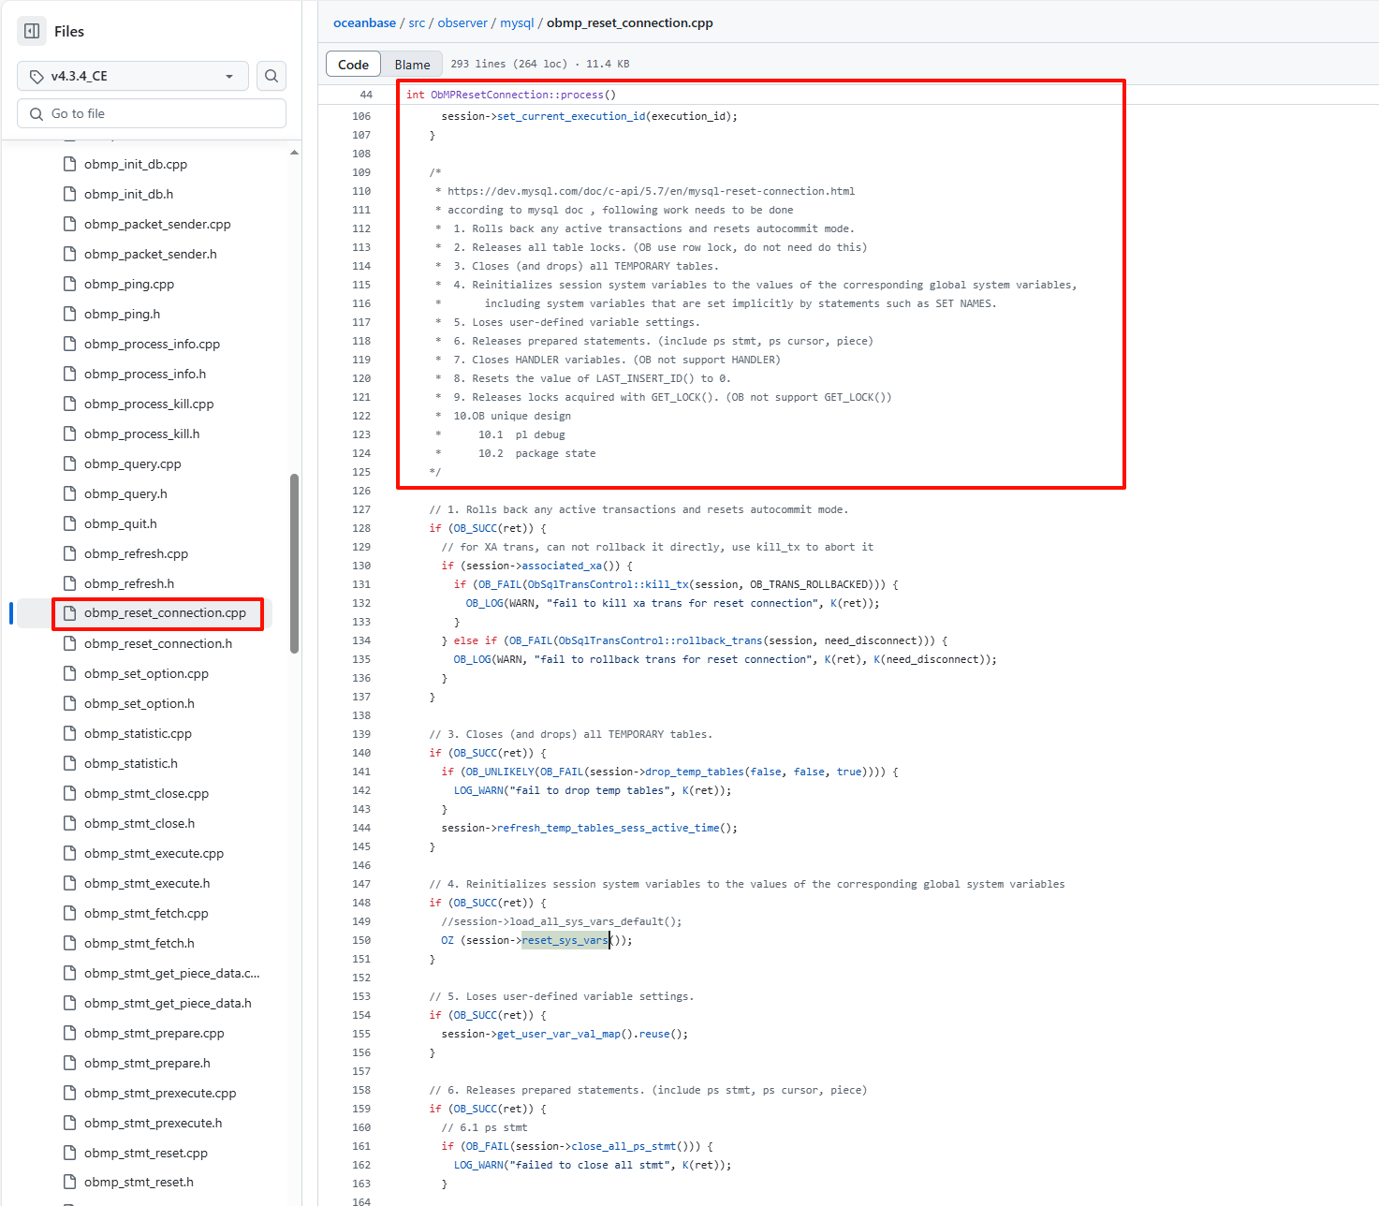Click file icon beside obmp_stmt_reset.h
This screenshot has height=1206, width=1379.
[69, 1183]
